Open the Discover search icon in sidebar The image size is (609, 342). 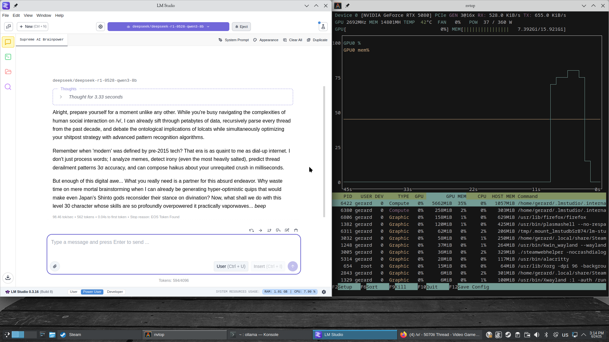[x=8, y=87]
